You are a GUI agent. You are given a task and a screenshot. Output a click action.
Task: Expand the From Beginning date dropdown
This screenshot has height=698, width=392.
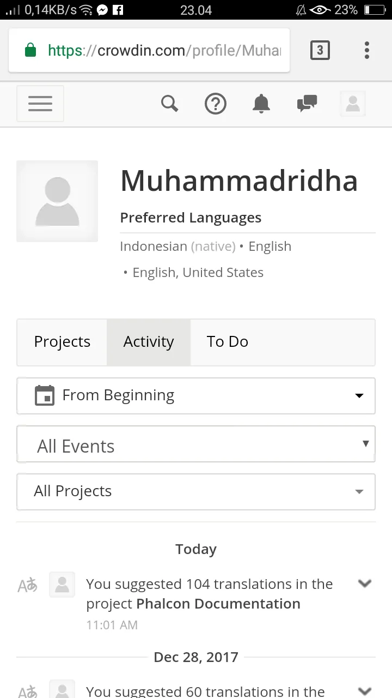pyautogui.click(x=196, y=396)
